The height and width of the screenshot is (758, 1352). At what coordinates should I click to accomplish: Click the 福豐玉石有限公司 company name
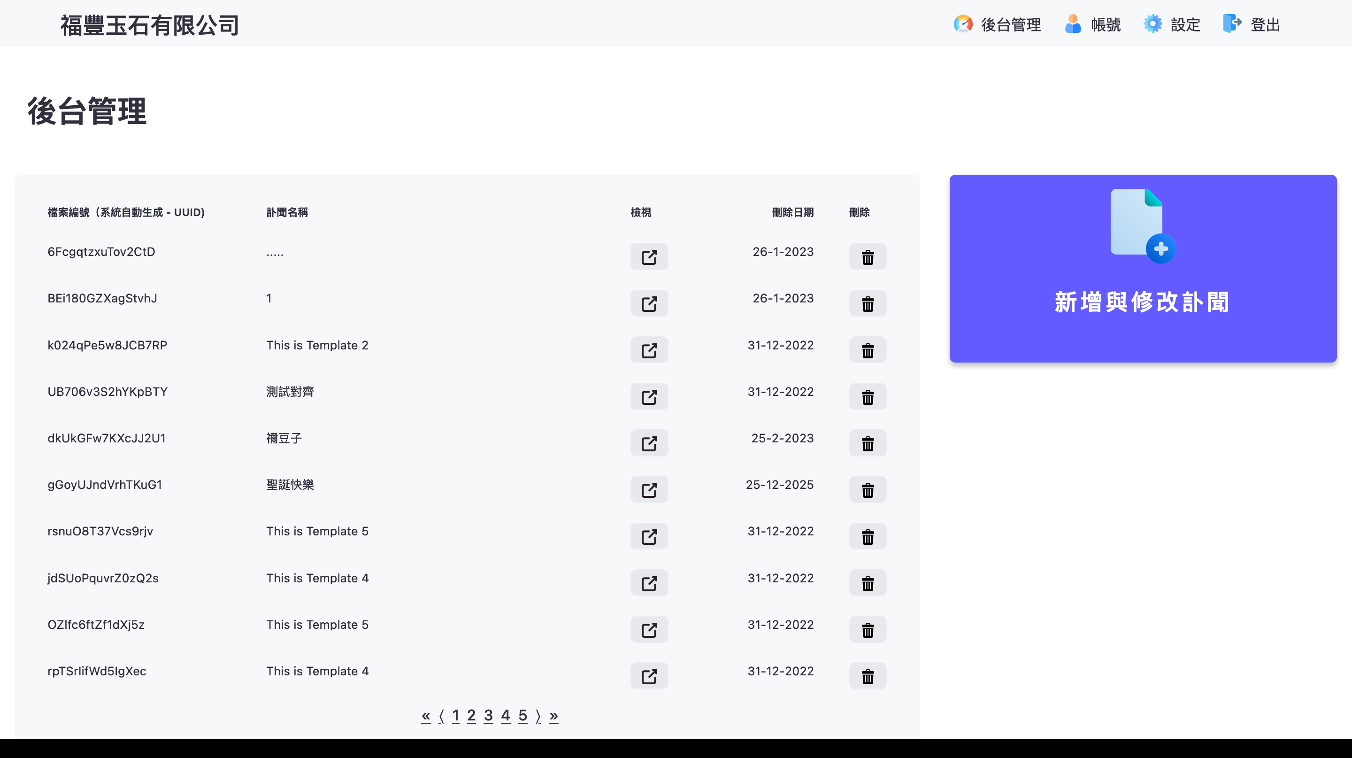pos(150,24)
